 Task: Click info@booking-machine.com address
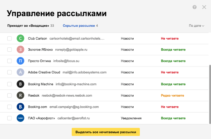pos(76,84)
